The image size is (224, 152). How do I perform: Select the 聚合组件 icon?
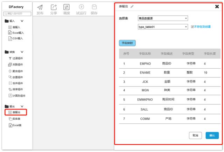click(x=10, y=71)
